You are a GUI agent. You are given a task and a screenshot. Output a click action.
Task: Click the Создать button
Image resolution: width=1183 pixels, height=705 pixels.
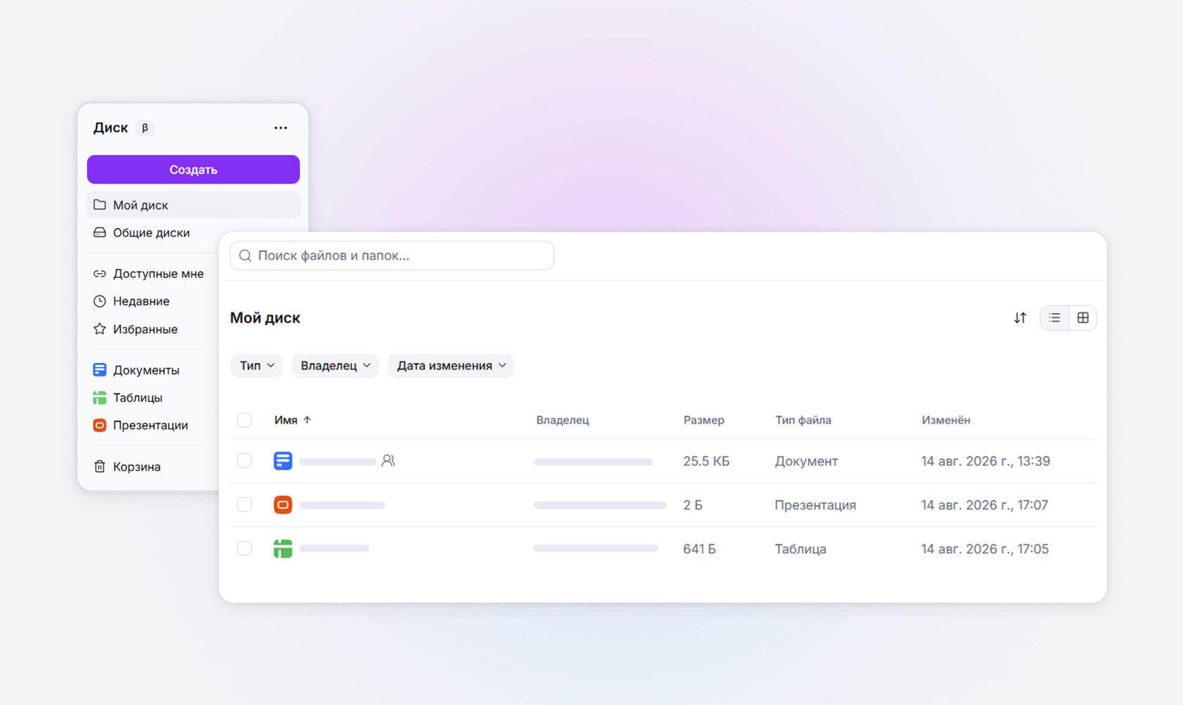point(193,170)
